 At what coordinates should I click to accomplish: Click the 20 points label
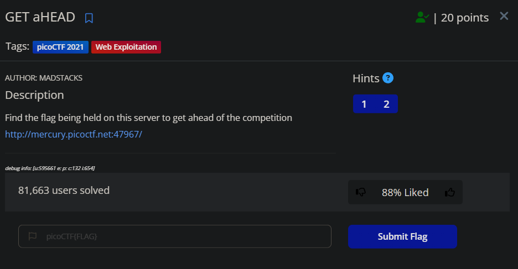[465, 18]
